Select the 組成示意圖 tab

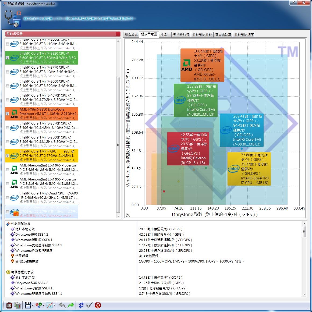tap(149, 34)
